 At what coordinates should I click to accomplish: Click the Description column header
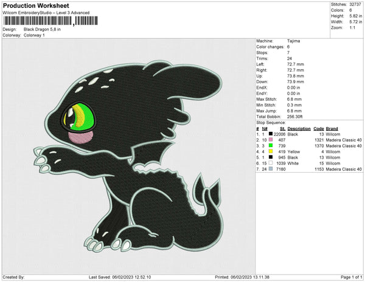tap(299, 129)
